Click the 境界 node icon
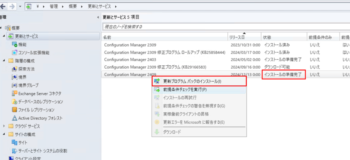Image resolution: width=350 pixels, height=160 pixels. [14, 77]
